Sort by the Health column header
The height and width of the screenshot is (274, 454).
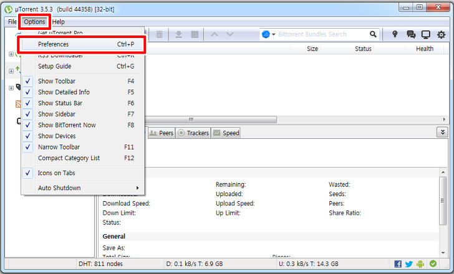(425, 49)
